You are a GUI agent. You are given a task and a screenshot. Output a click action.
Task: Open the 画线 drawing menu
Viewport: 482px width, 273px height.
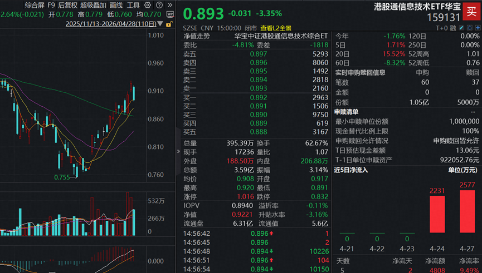[116, 5]
